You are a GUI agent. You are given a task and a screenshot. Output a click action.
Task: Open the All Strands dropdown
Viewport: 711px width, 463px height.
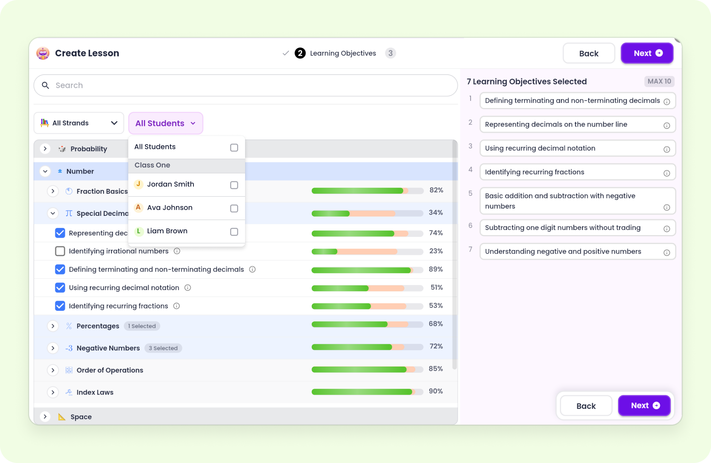[79, 123]
